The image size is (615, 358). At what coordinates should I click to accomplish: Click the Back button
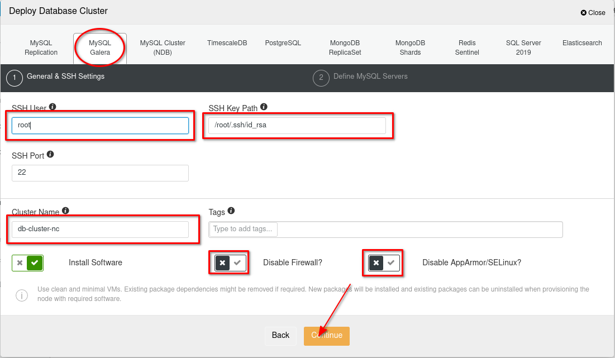pyautogui.click(x=280, y=335)
